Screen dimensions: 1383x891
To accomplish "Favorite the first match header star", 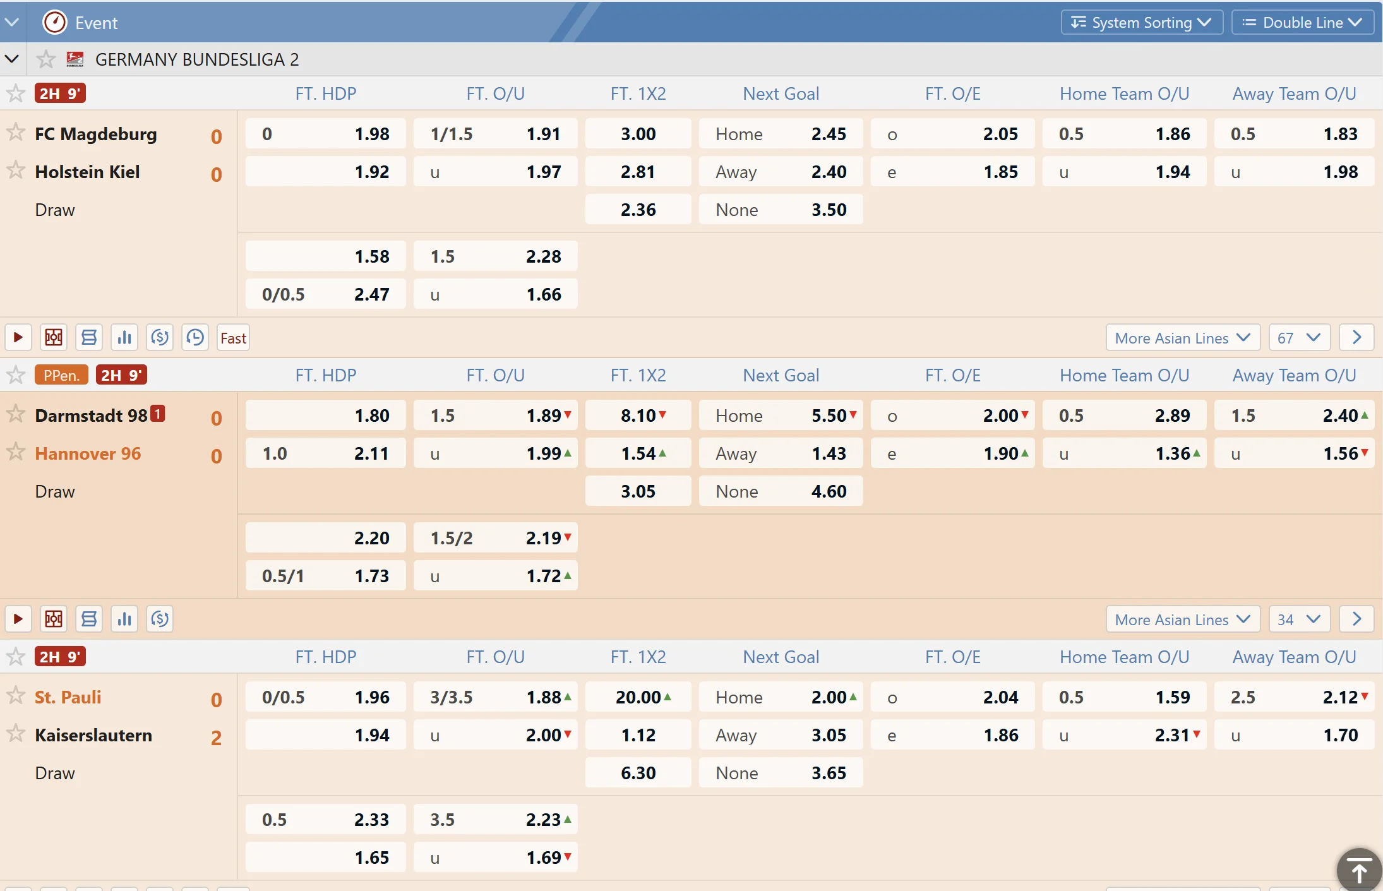I will [16, 93].
